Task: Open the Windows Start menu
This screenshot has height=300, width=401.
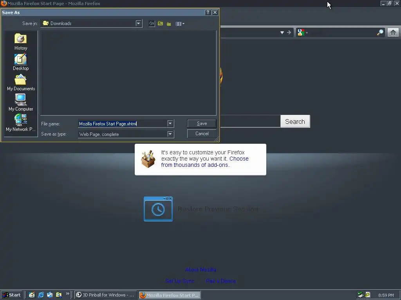Action: click(x=11, y=295)
